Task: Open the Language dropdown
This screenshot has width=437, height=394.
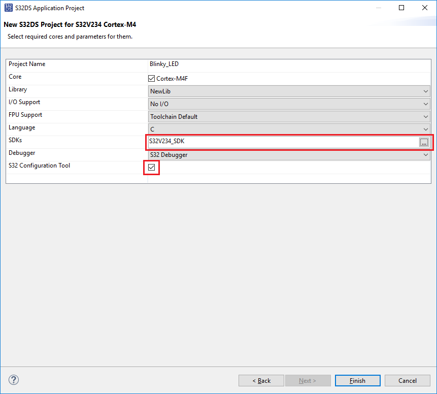Action: (x=289, y=129)
